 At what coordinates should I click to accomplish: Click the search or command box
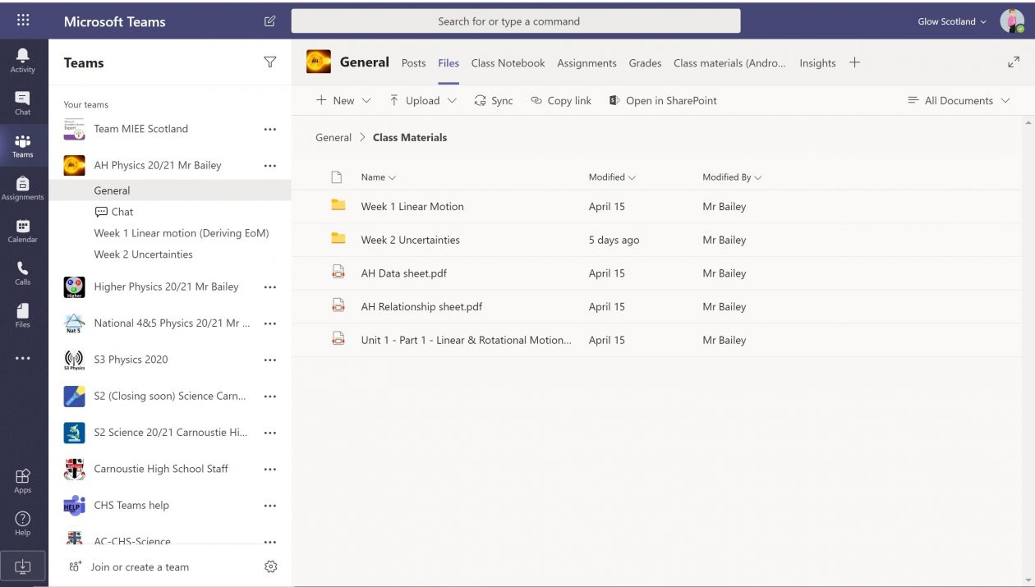coord(516,21)
